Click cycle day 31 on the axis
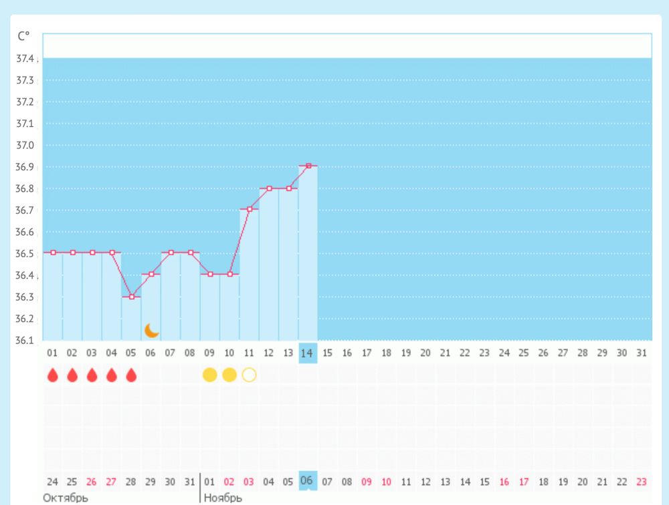The height and width of the screenshot is (505, 669). tap(642, 353)
